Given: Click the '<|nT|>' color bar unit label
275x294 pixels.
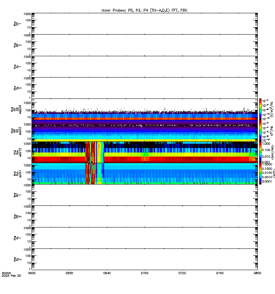Looking at the screenshot, I should pyautogui.click(x=274, y=173).
